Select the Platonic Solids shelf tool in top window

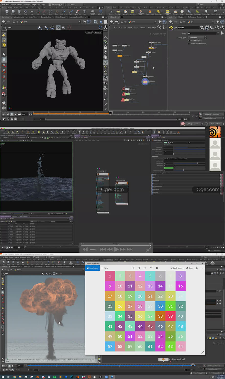tap(93, 12)
